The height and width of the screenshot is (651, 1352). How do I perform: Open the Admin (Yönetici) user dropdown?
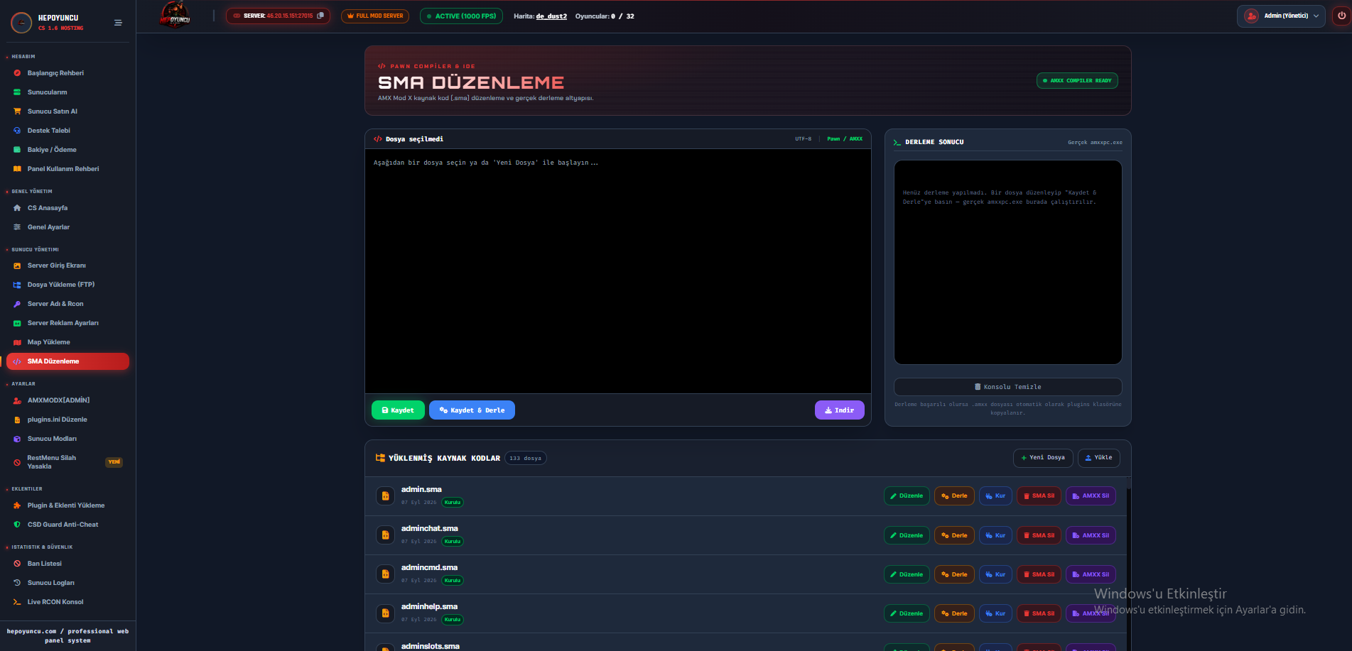[x=1281, y=16]
